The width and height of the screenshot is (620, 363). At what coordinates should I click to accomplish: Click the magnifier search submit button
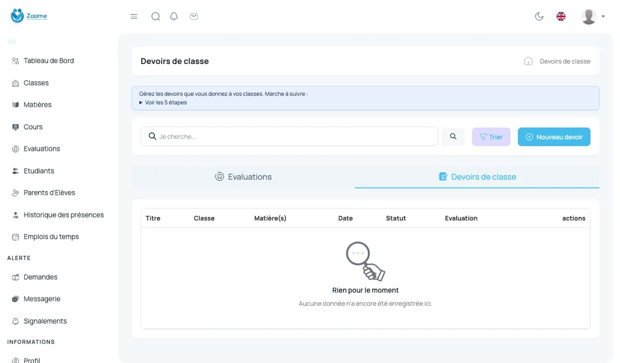pyautogui.click(x=453, y=136)
